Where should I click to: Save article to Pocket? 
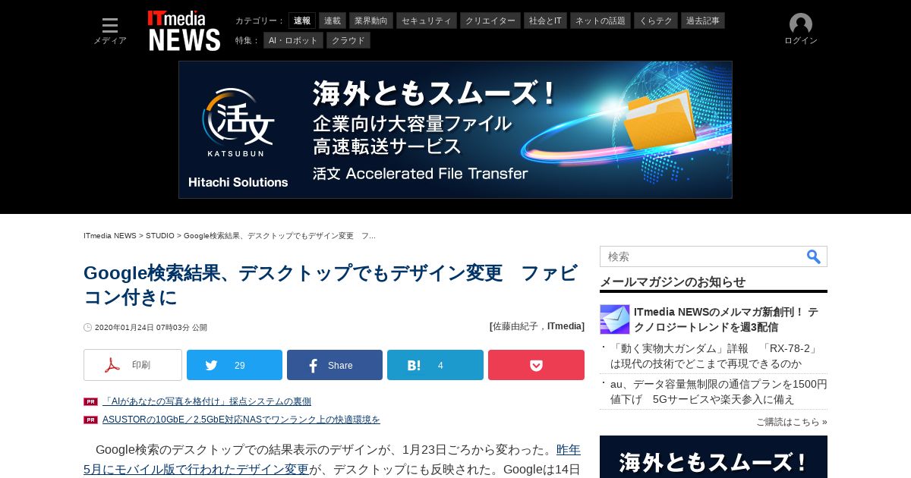click(536, 365)
